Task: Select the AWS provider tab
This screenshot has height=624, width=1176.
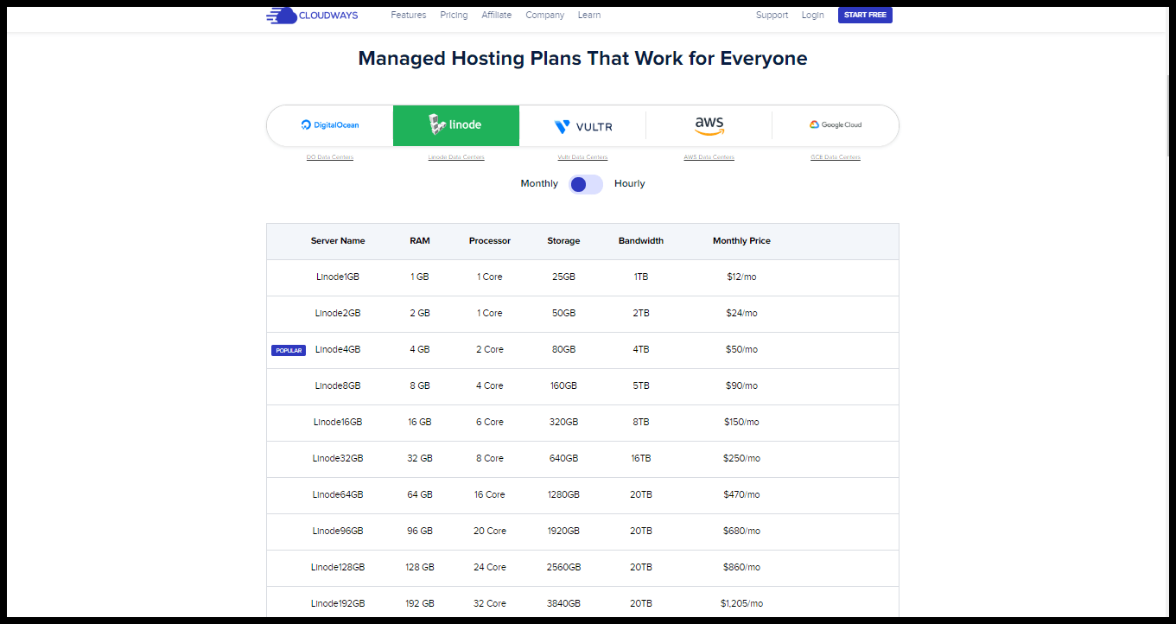Action: pyautogui.click(x=709, y=125)
